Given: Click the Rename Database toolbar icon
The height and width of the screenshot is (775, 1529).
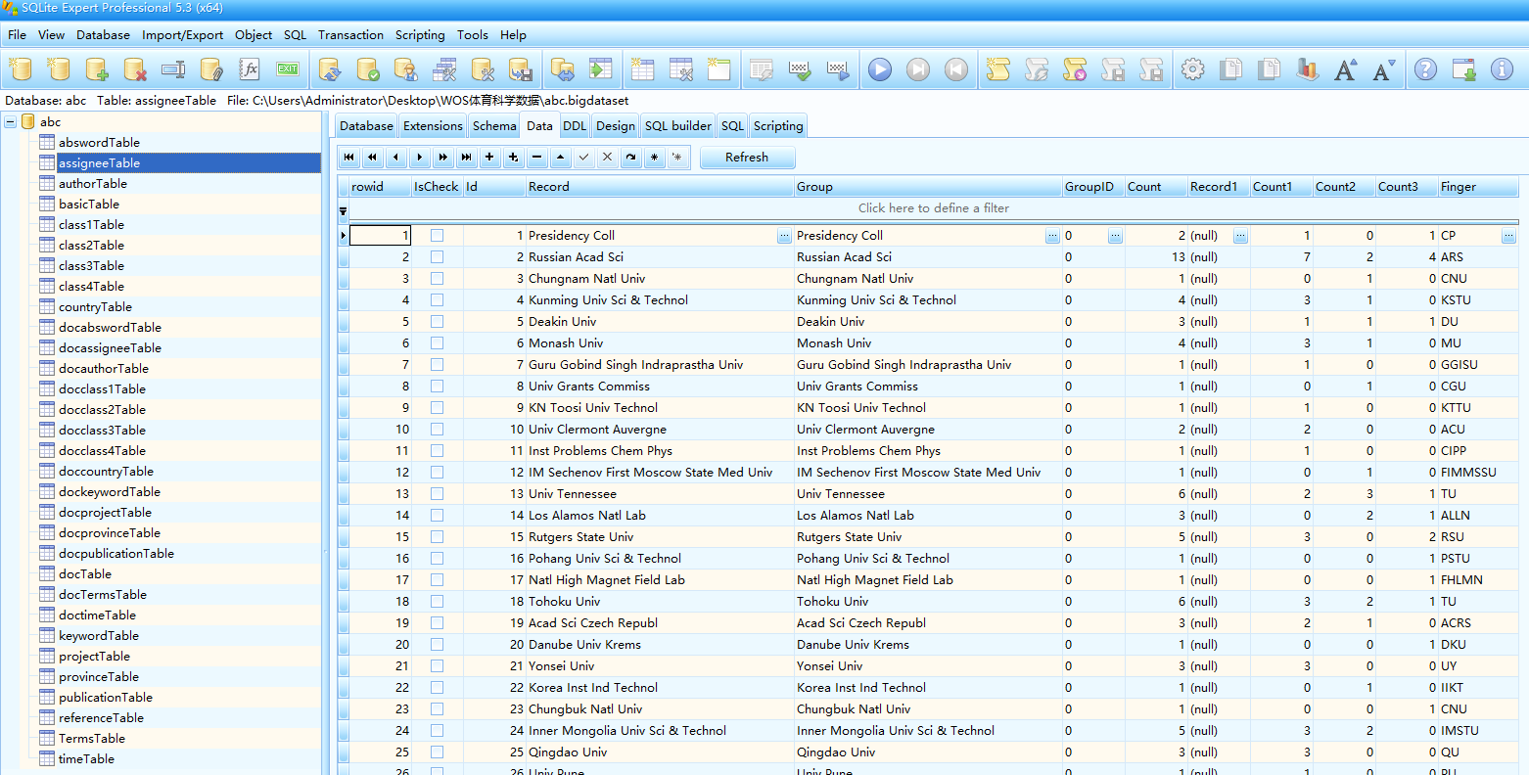Looking at the screenshot, I should (173, 69).
